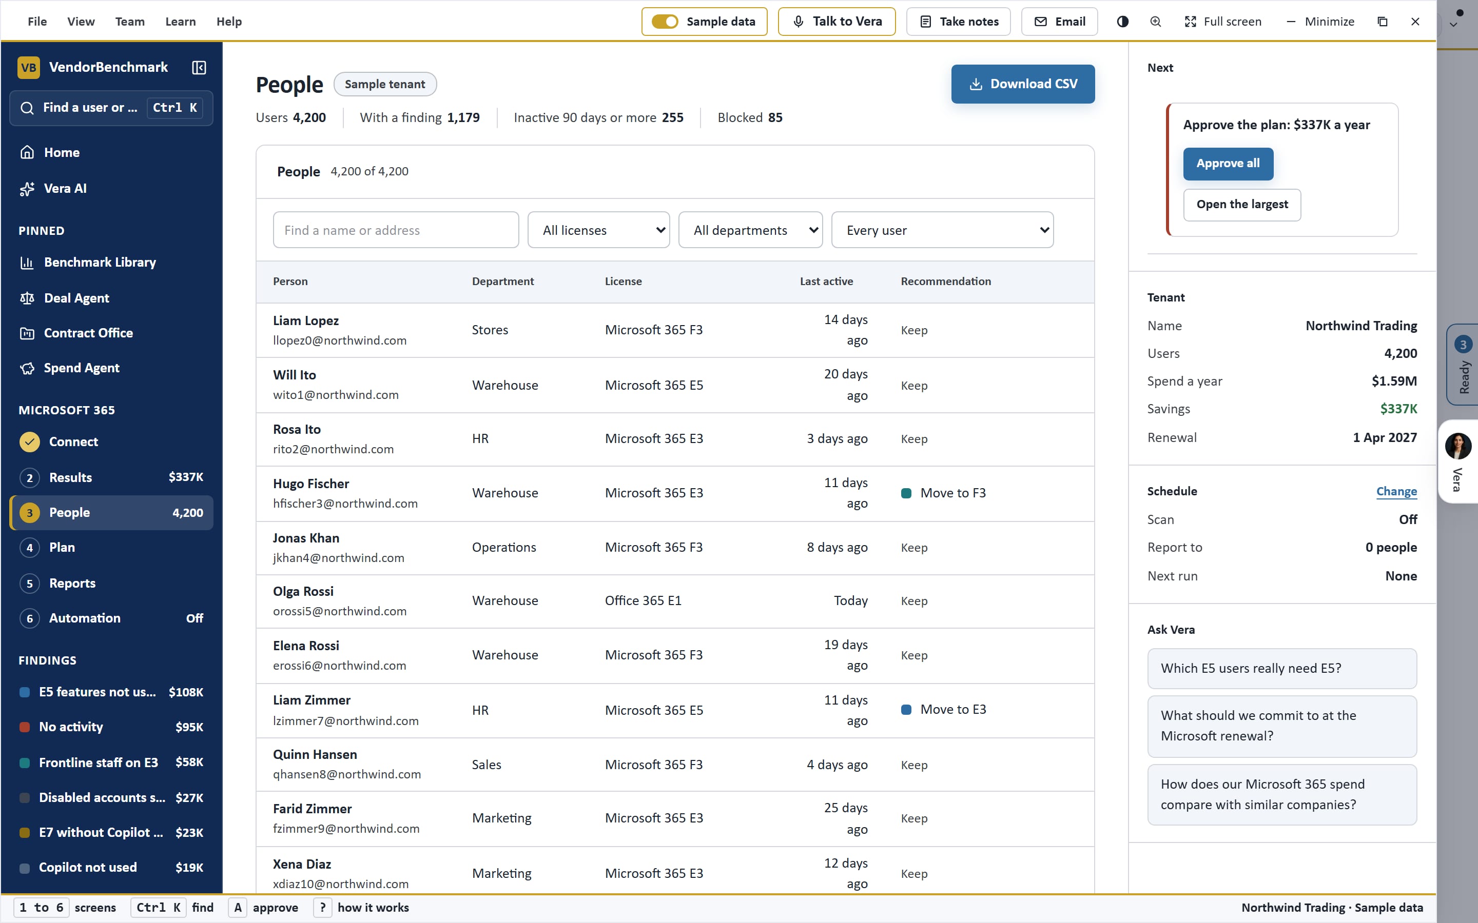
Task: Click the Download CSV button
Action: coord(1023,84)
